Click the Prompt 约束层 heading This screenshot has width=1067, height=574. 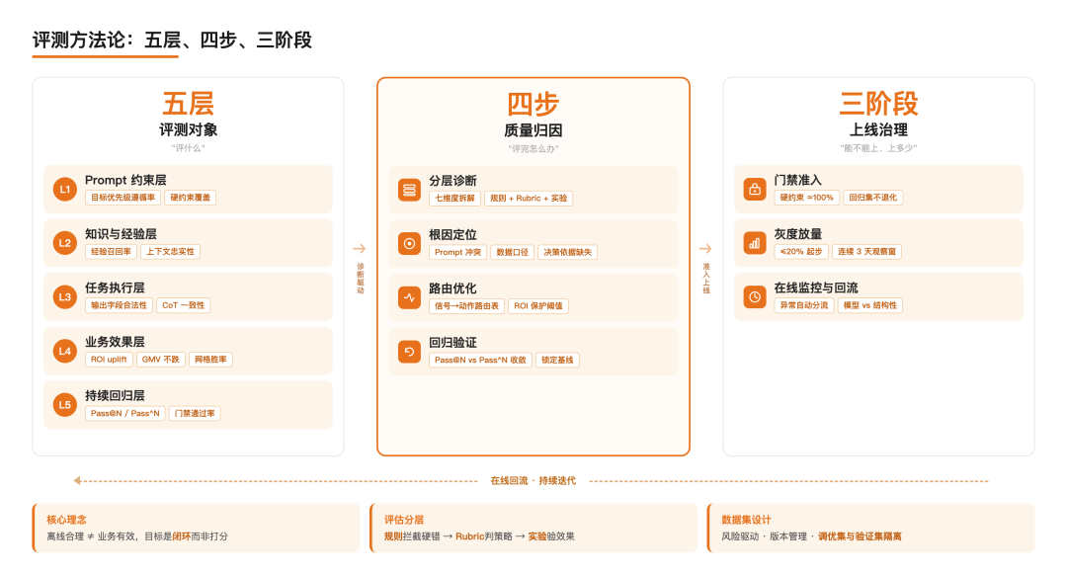click(125, 180)
